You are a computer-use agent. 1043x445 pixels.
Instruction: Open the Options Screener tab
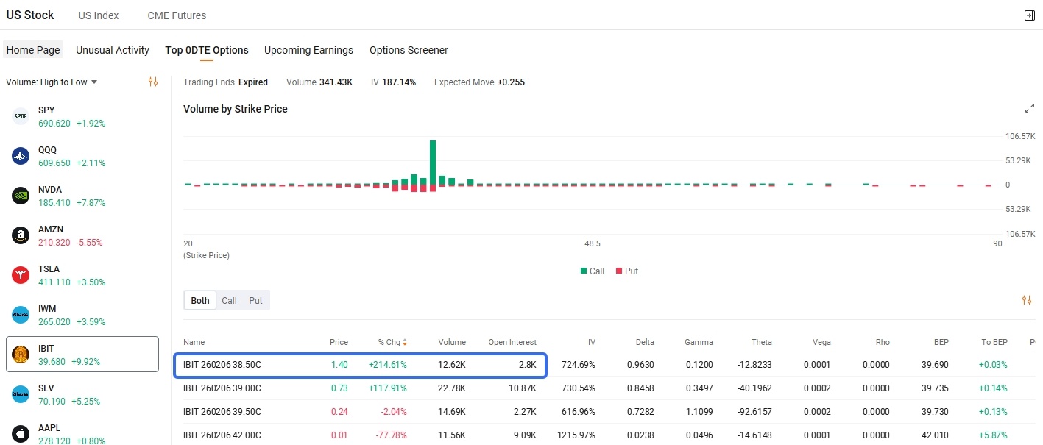[409, 50]
